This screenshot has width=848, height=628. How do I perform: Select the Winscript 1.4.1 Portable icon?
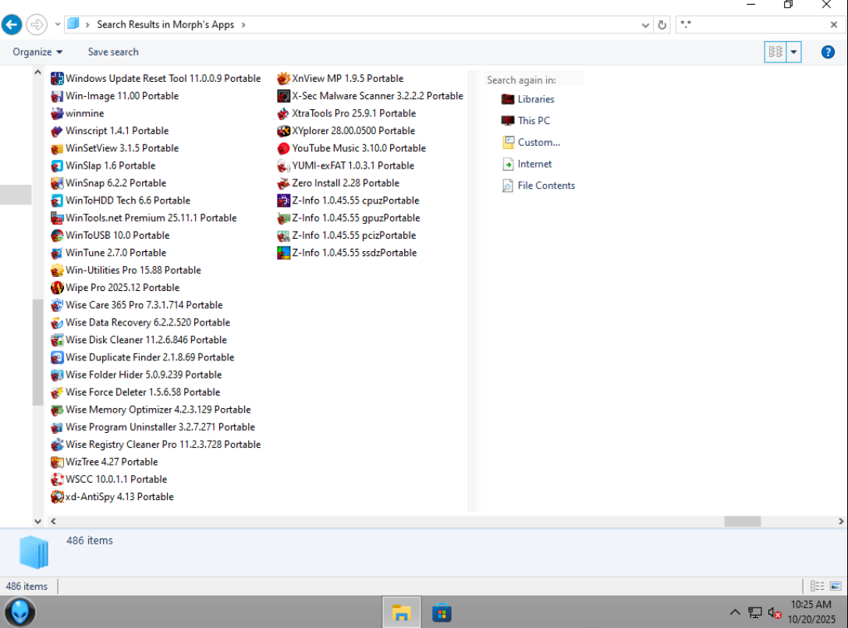pos(57,131)
